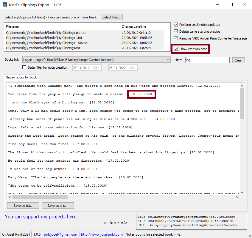
Task: Click the notes scroll down arrow
Action: point(242,192)
